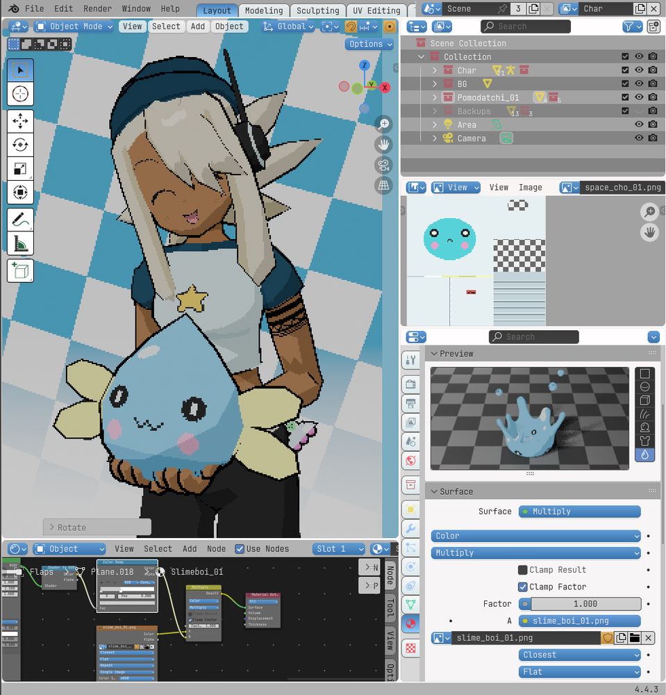Open the viewport Add menu
This screenshot has height=695, width=666.
click(197, 26)
